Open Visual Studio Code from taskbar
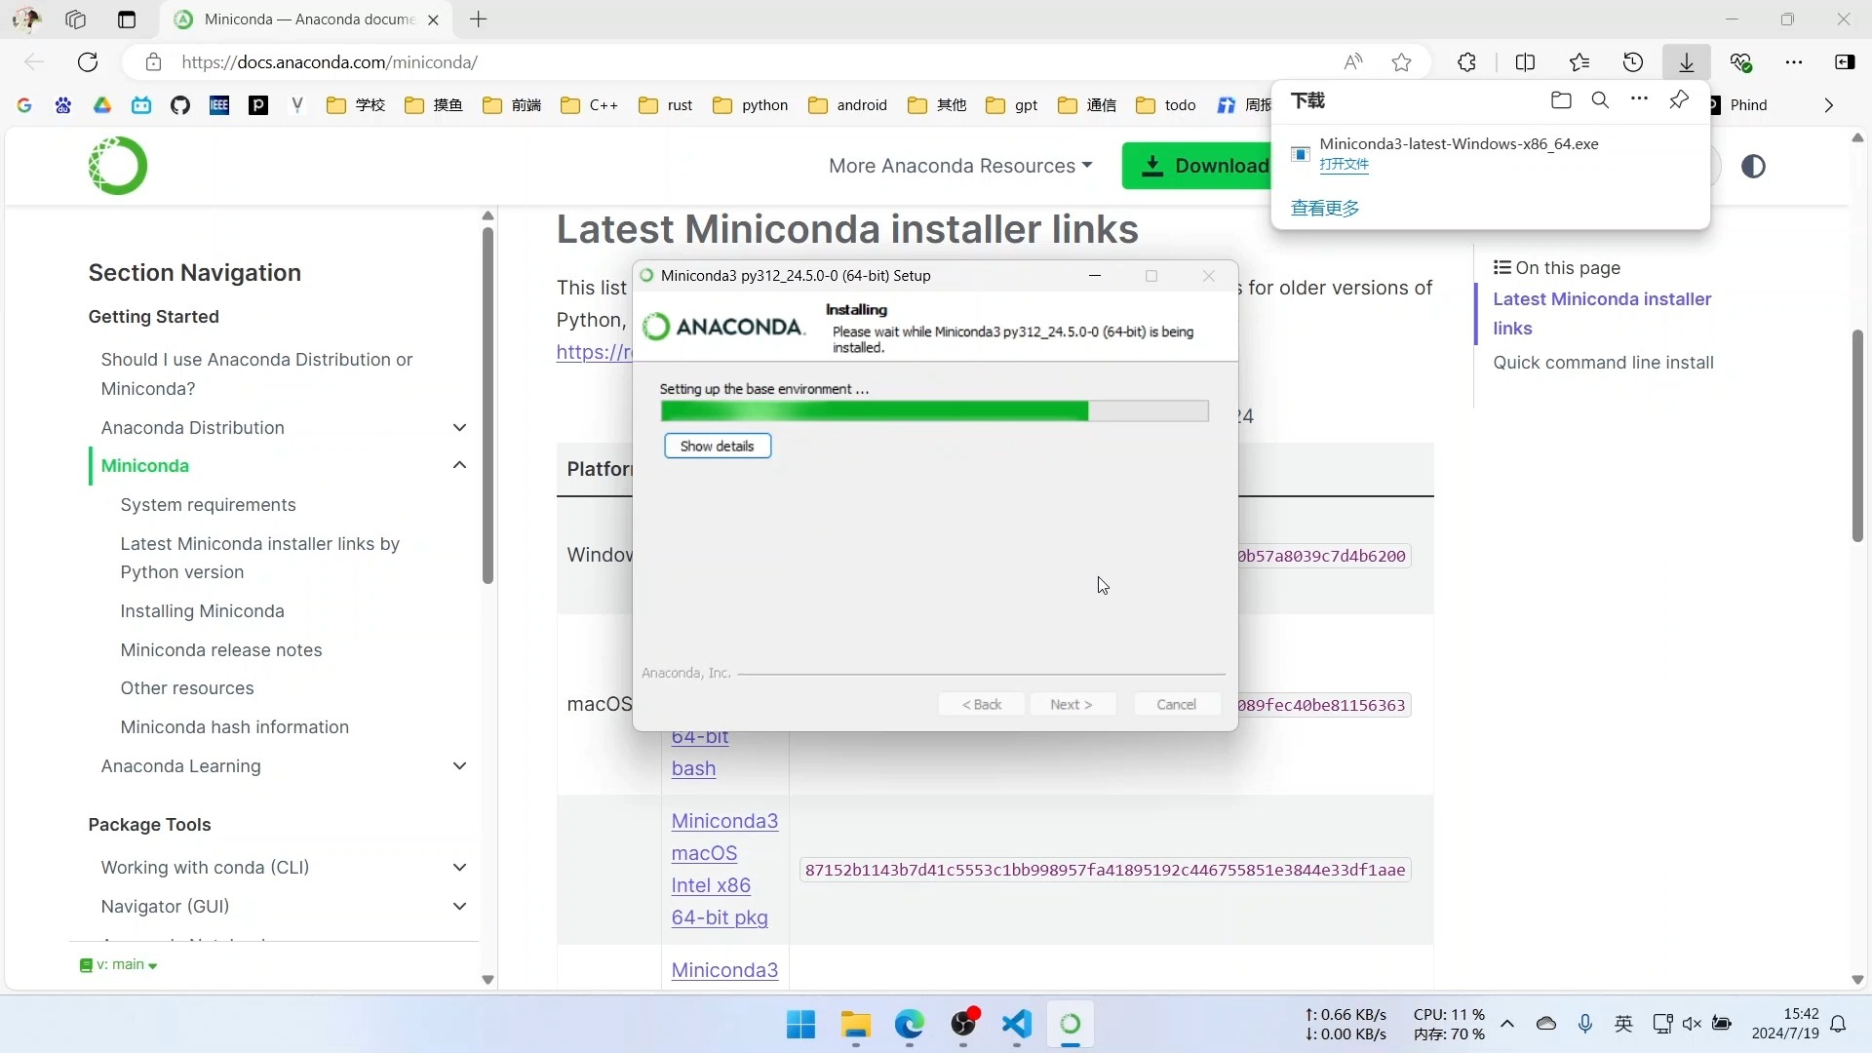This screenshot has width=1872, height=1053. click(x=1017, y=1024)
